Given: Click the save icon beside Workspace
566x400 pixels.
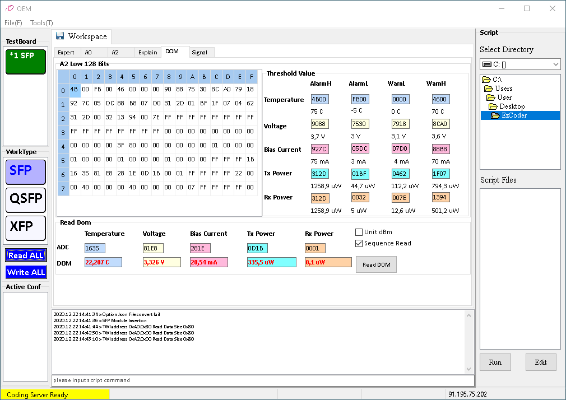Looking at the screenshot, I should pos(60,36).
